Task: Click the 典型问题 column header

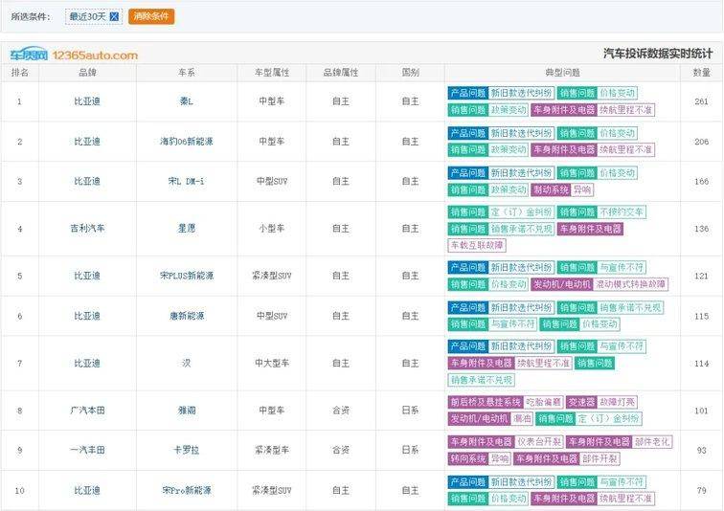Action: coord(562,73)
